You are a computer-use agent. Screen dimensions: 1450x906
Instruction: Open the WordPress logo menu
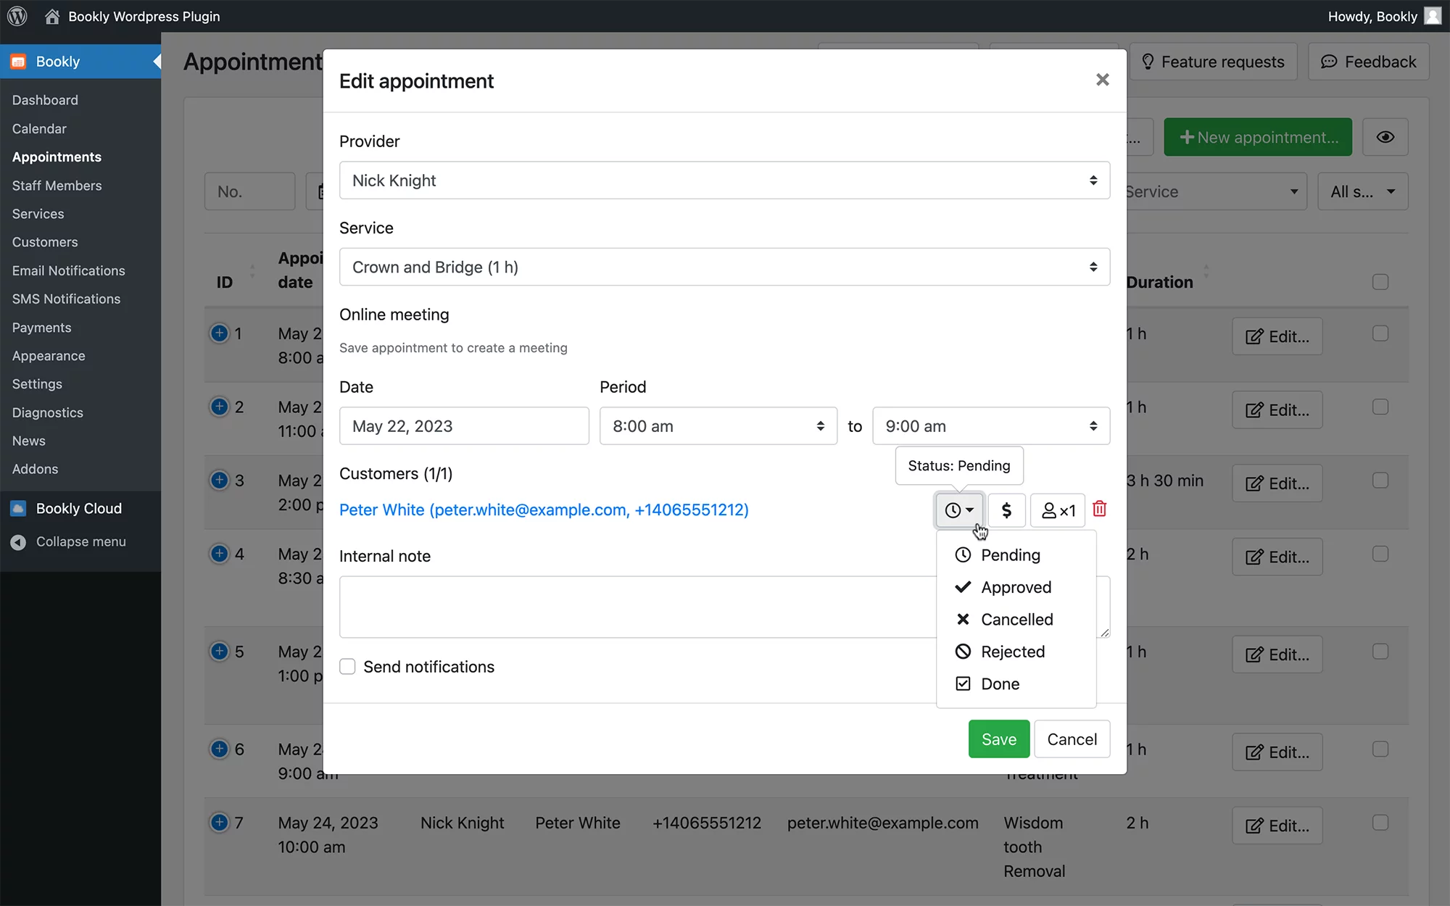pyautogui.click(x=17, y=16)
